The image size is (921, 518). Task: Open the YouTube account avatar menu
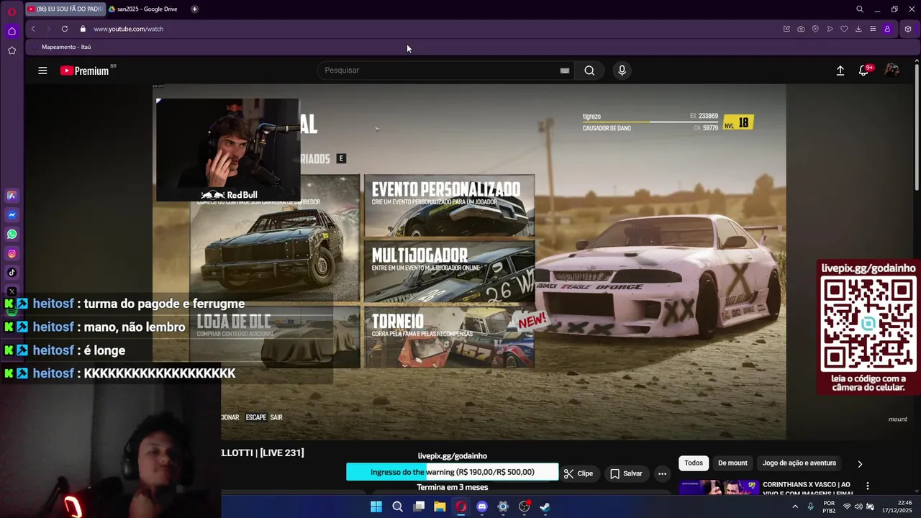(x=891, y=71)
